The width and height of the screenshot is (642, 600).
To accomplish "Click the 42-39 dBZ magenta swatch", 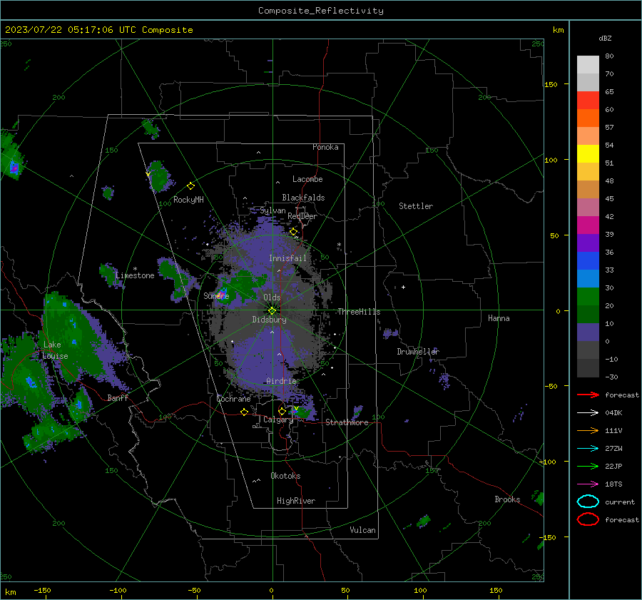I will [588, 225].
